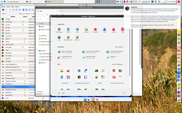This screenshot has width=182, height=113.
Task: Open Firefox from the Windows taskbar
Action: (x=97, y=99)
